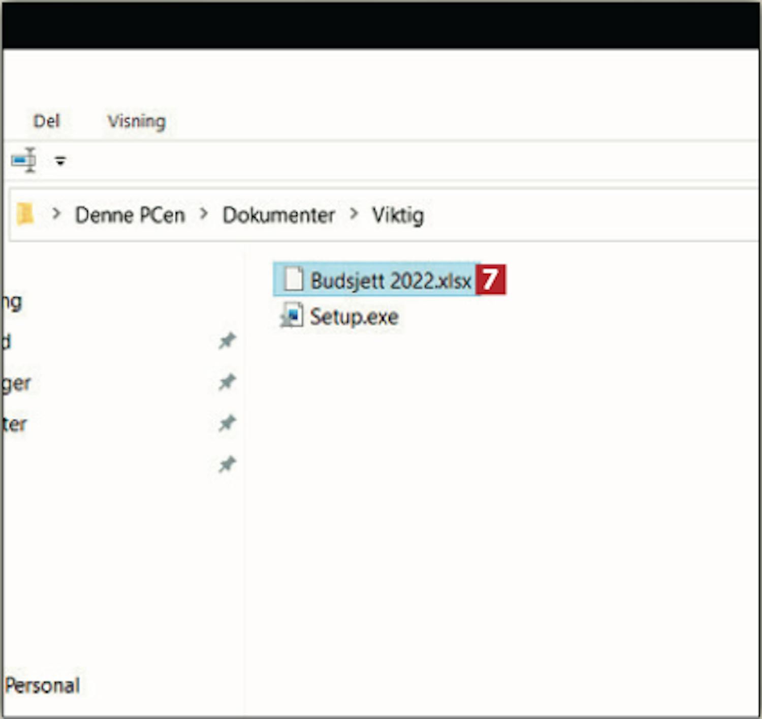This screenshot has height=719, width=762.
Task: Click the pin icon beside the 'ger' sidebar item
Action: pyautogui.click(x=227, y=382)
